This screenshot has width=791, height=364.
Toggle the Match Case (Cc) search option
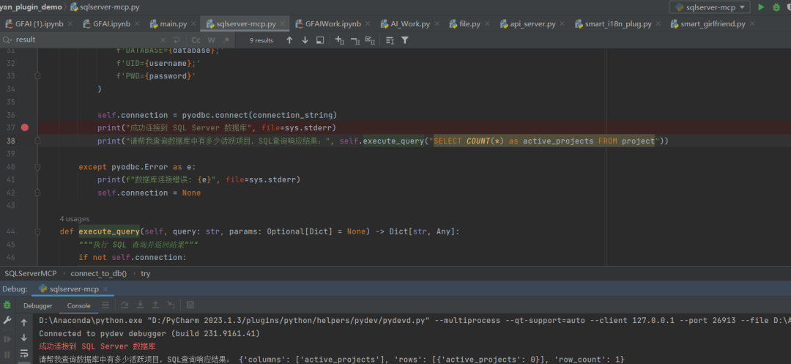[x=196, y=40]
